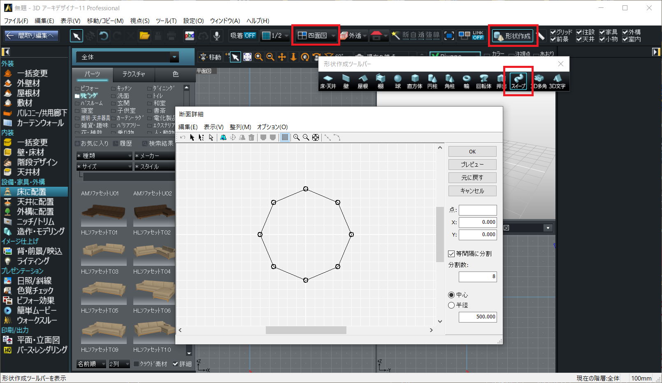Select the cylinder (円柱) shape tool

432,81
